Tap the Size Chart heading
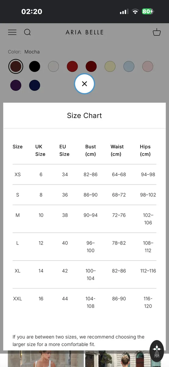This screenshot has height=367, width=169. tap(84, 116)
